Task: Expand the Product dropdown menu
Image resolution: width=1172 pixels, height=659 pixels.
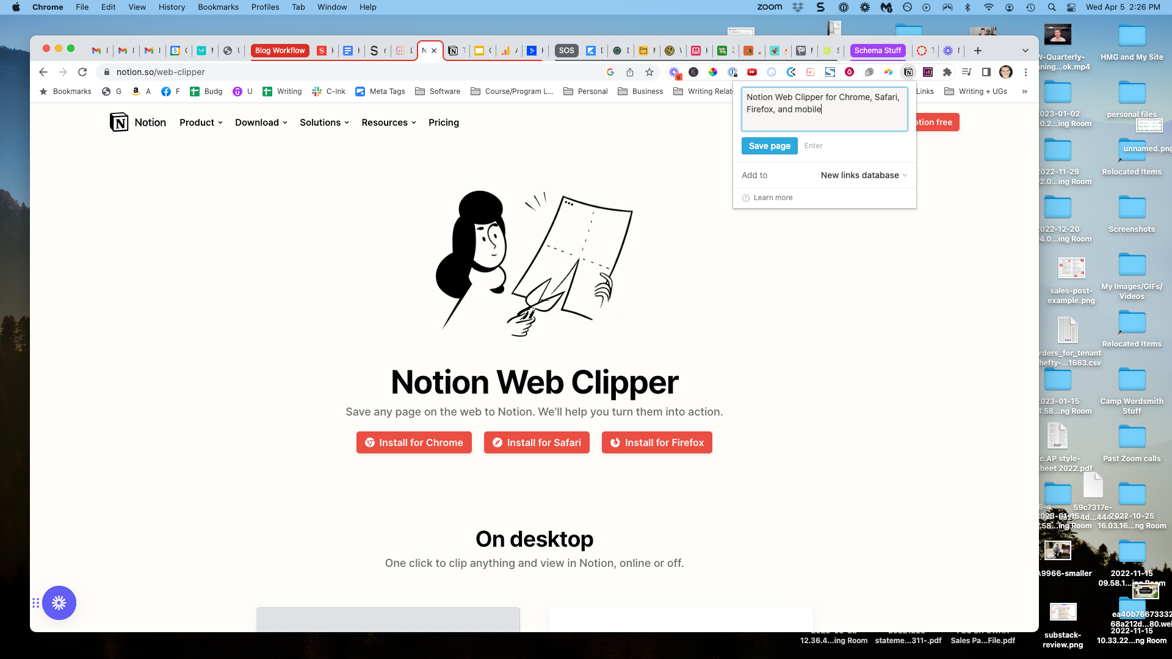Action: pos(201,123)
